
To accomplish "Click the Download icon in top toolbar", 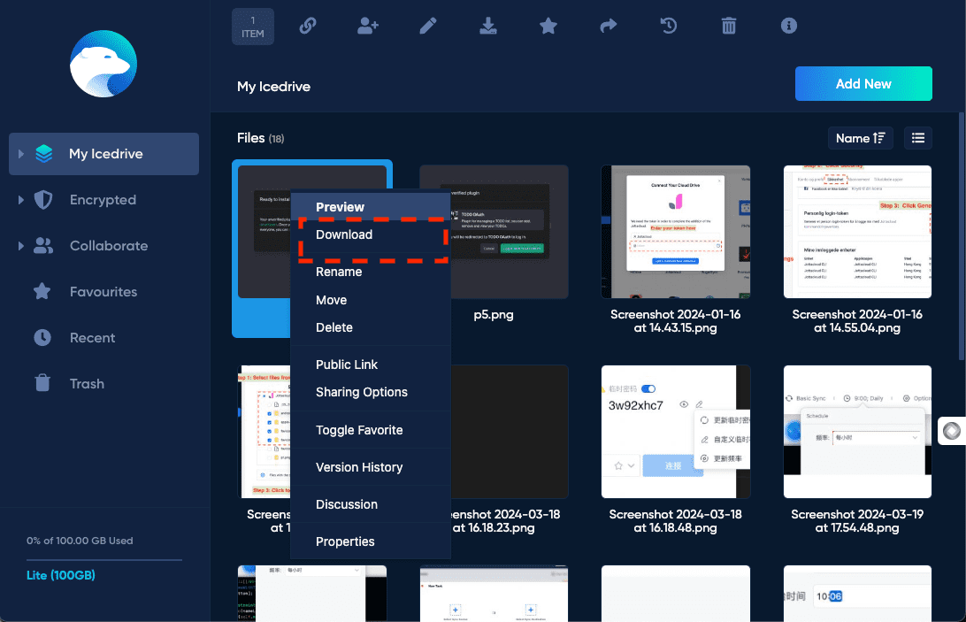I will coord(488,26).
